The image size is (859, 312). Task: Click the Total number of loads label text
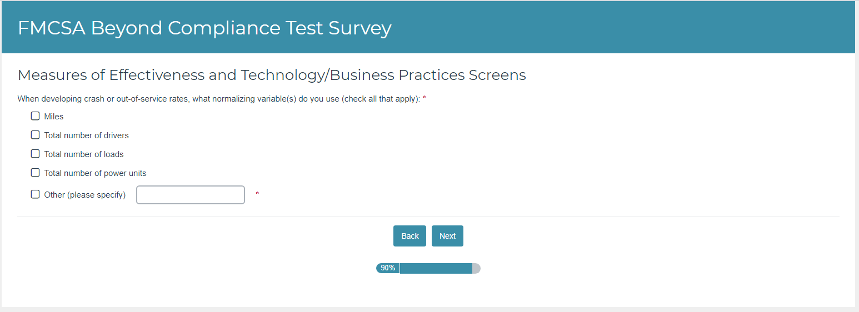pos(84,154)
